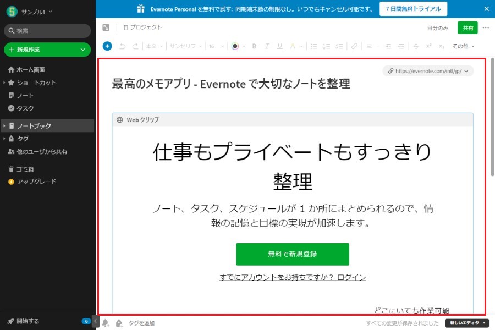Insert a checklist

coord(339,46)
